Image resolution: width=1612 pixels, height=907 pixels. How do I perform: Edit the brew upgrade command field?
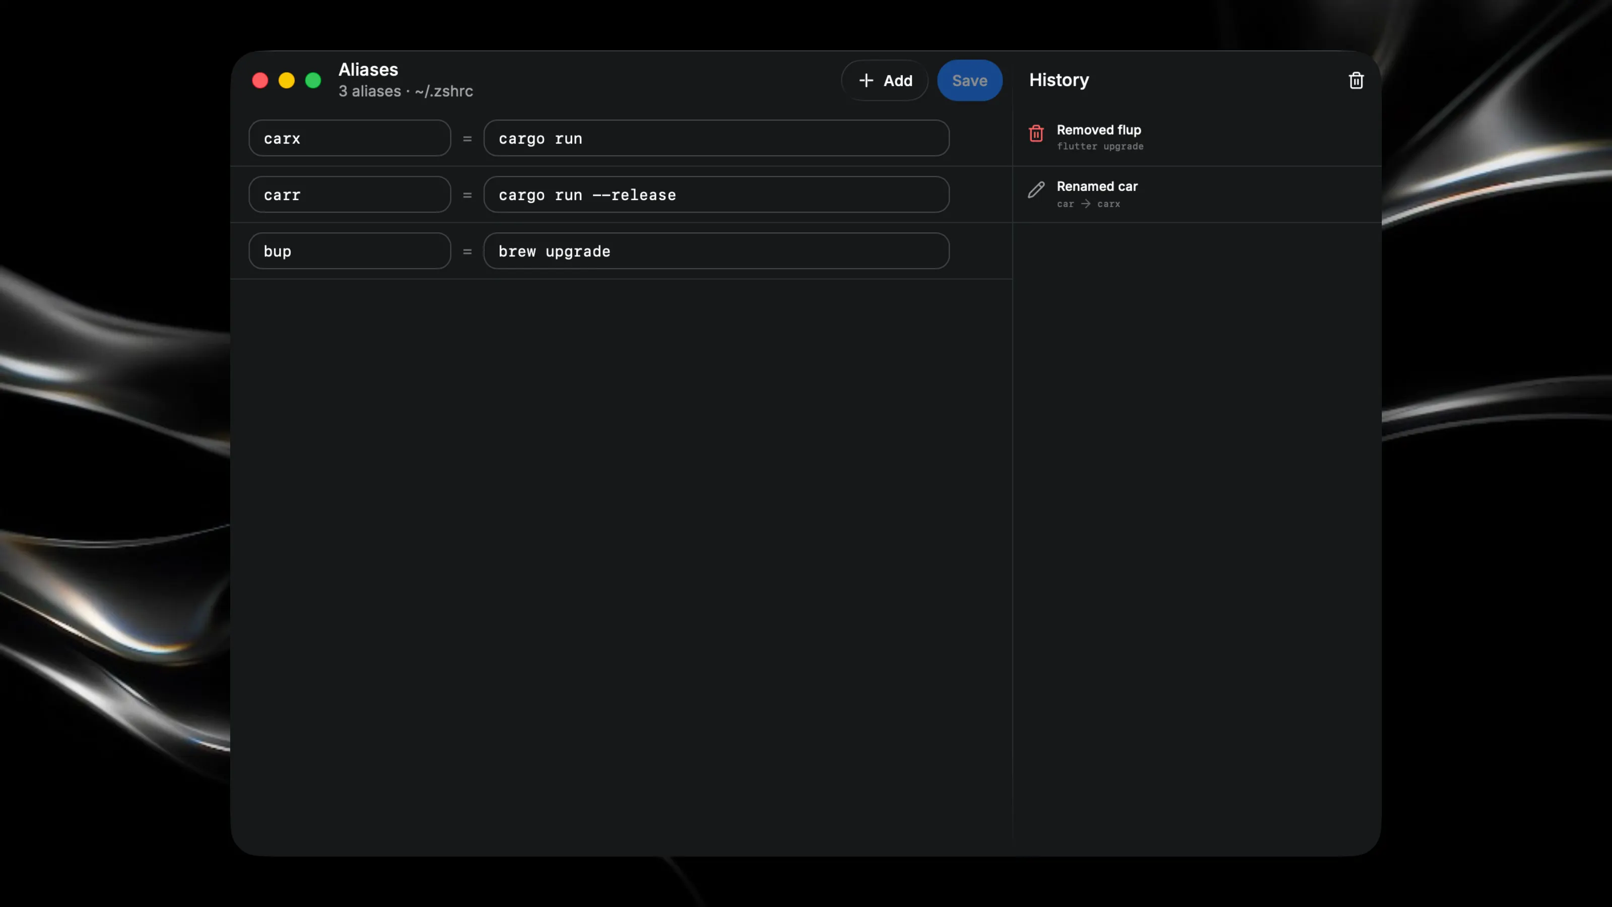pyautogui.click(x=716, y=251)
